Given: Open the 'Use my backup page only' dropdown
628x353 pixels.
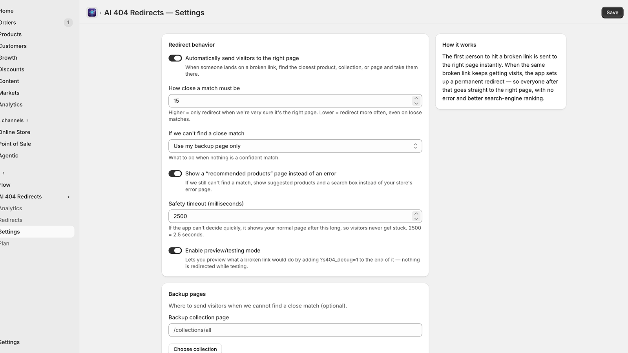Looking at the screenshot, I should click(x=295, y=146).
